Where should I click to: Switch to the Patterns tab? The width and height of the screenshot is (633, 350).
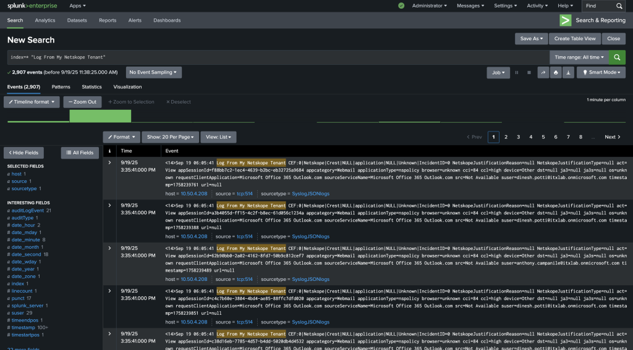[61, 86]
